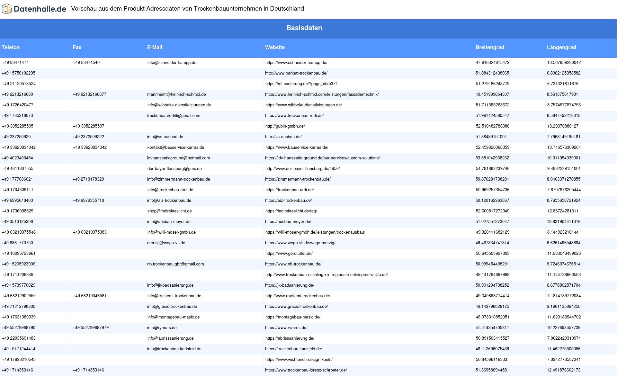Image resolution: width=617 pixels, height=376 pixels.
Task: Open https://www.gerdlutter.de/ link
Action: (289, 254)
